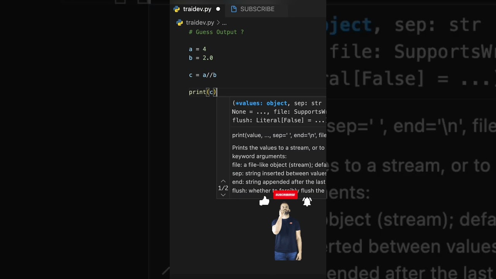Click 'file: a file-like object' doc line

(x=279, y=165)
